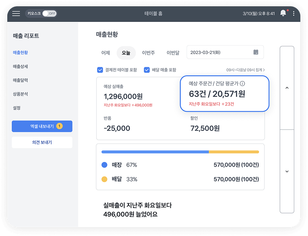
Task: Open the three-dot more options menu
Action: 294,13
